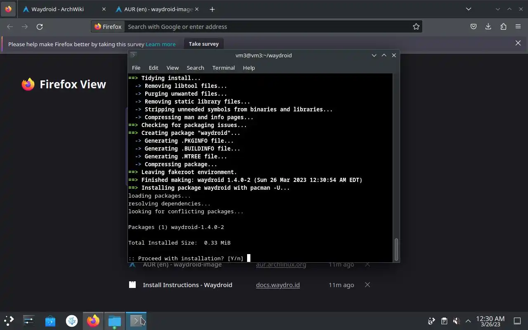Open the terminal View menu

(x=172, y=68)
